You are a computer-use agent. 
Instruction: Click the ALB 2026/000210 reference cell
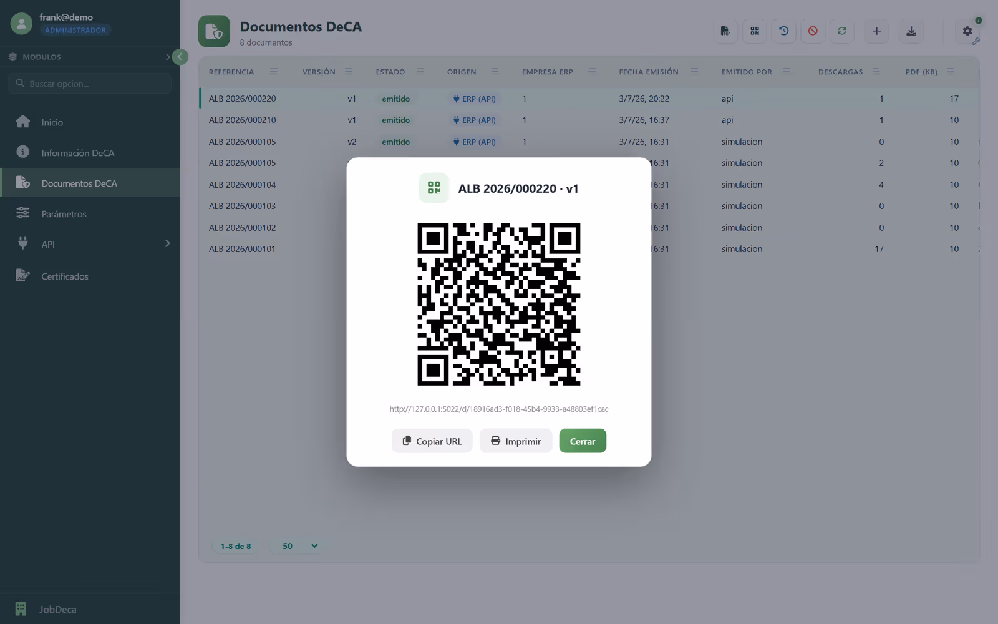[242, 120]
